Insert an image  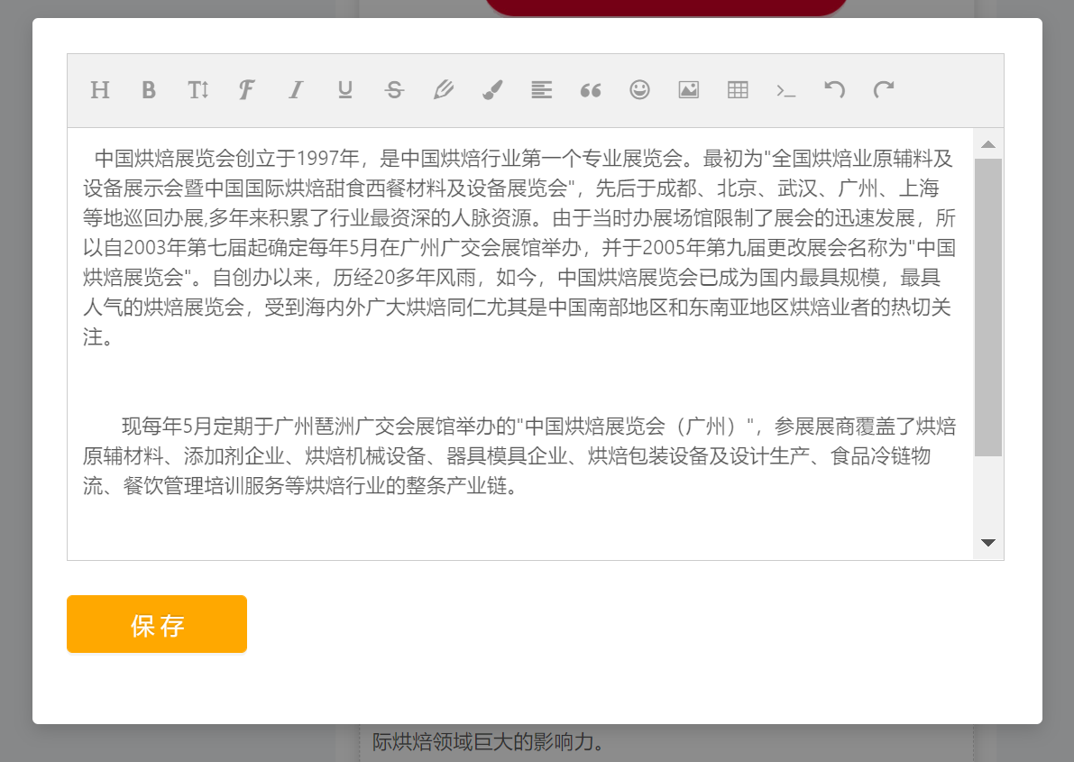(x=688, y=90)
